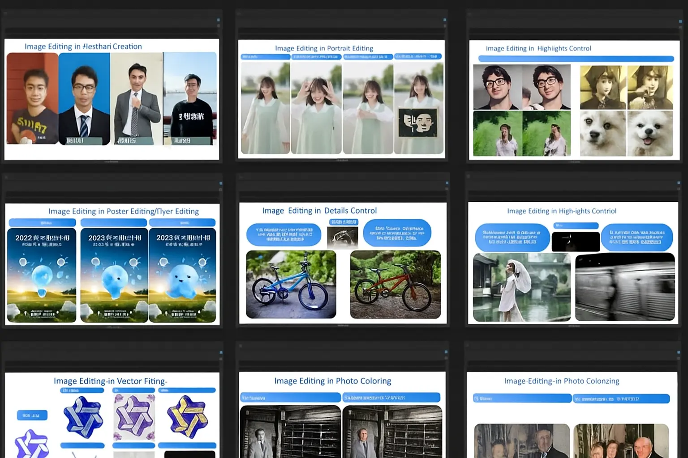Viewport: 688px width, 458px height.
Task: Select the small black image in High-ights Contriol
Action: click(x=576, y=242)
